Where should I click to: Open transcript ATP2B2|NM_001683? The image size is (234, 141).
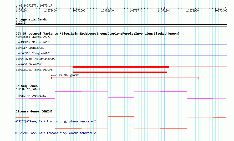[x=28, y=89]
